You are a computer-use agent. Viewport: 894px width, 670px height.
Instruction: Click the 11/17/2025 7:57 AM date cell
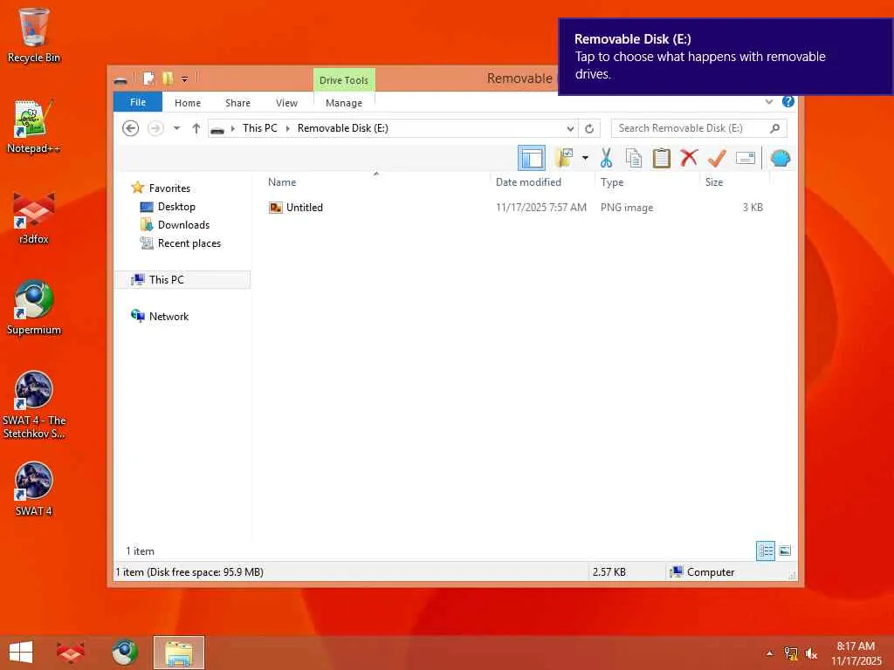[x=540, y=208]
